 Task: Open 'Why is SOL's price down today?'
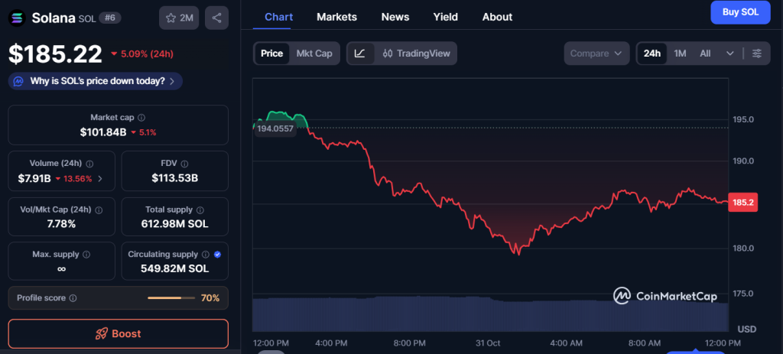point(96,81)
